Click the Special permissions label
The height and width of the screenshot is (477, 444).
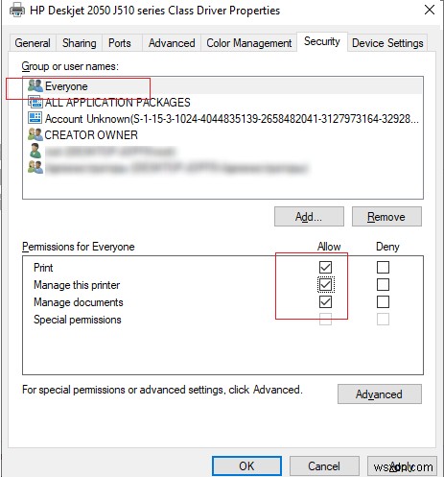78,320
